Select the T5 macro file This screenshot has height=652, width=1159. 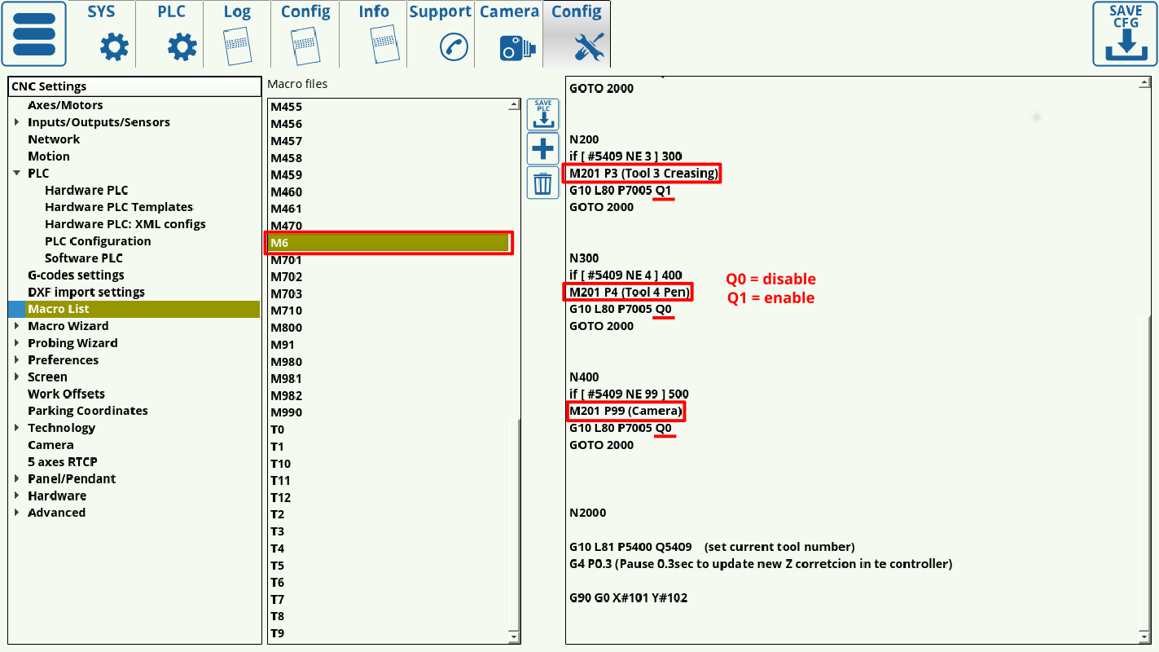pos(278,566)
